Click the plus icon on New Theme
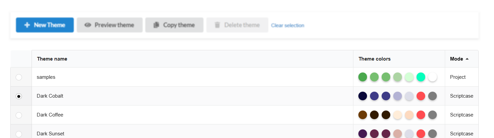Image resolution: width=494 pixels, height=138 pixels. [x=27, y=25]
